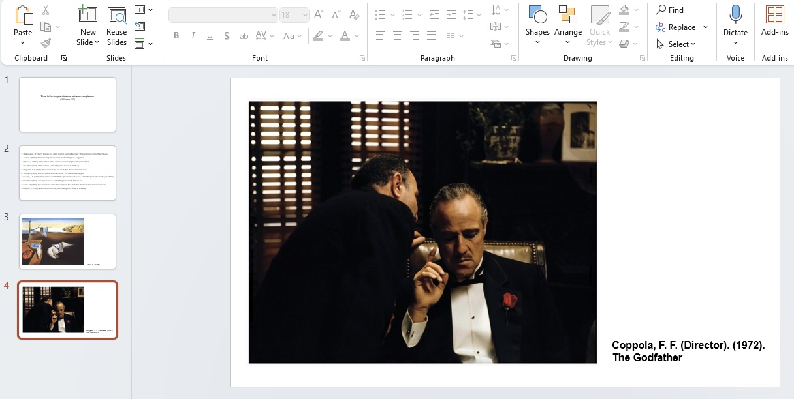
Task: Click Clear All Formatting icon
Action: (x=355, y=14)
